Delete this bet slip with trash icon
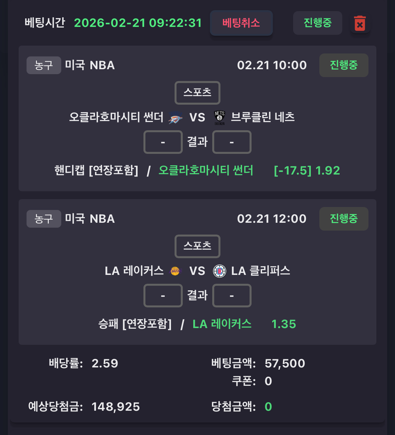This screenshot has height=435, width=395. click(360, 24)
